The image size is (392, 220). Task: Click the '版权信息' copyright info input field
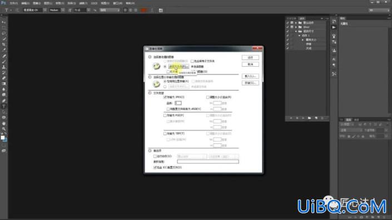tap(208, 162)
